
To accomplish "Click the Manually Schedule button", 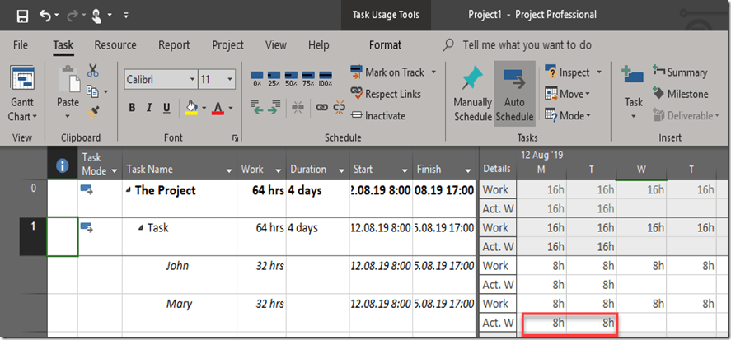I will click(472, 95).
